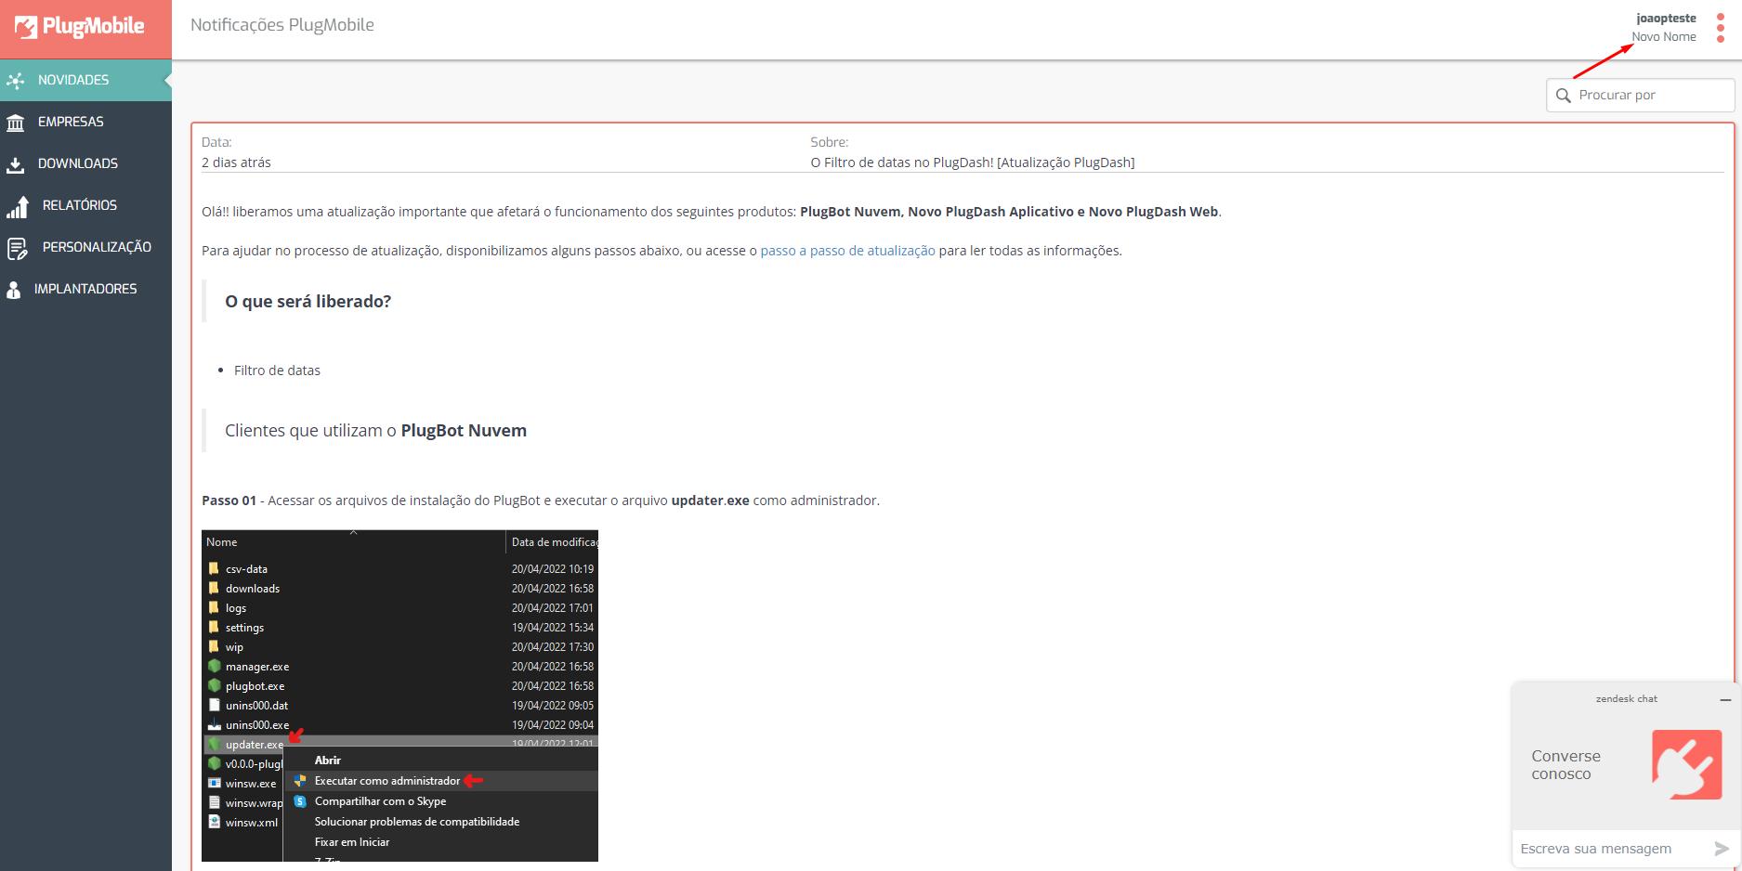Click the 'Filtro de datas' bullet item

click(x=277, y=370)
